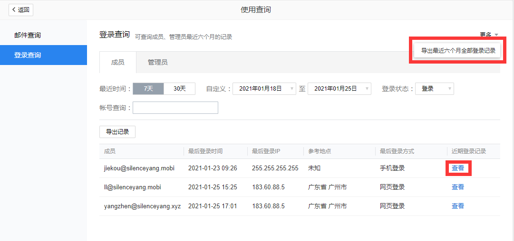
Task: Select 登录查询 in the sidebar
Action: (x=28, y=55)
